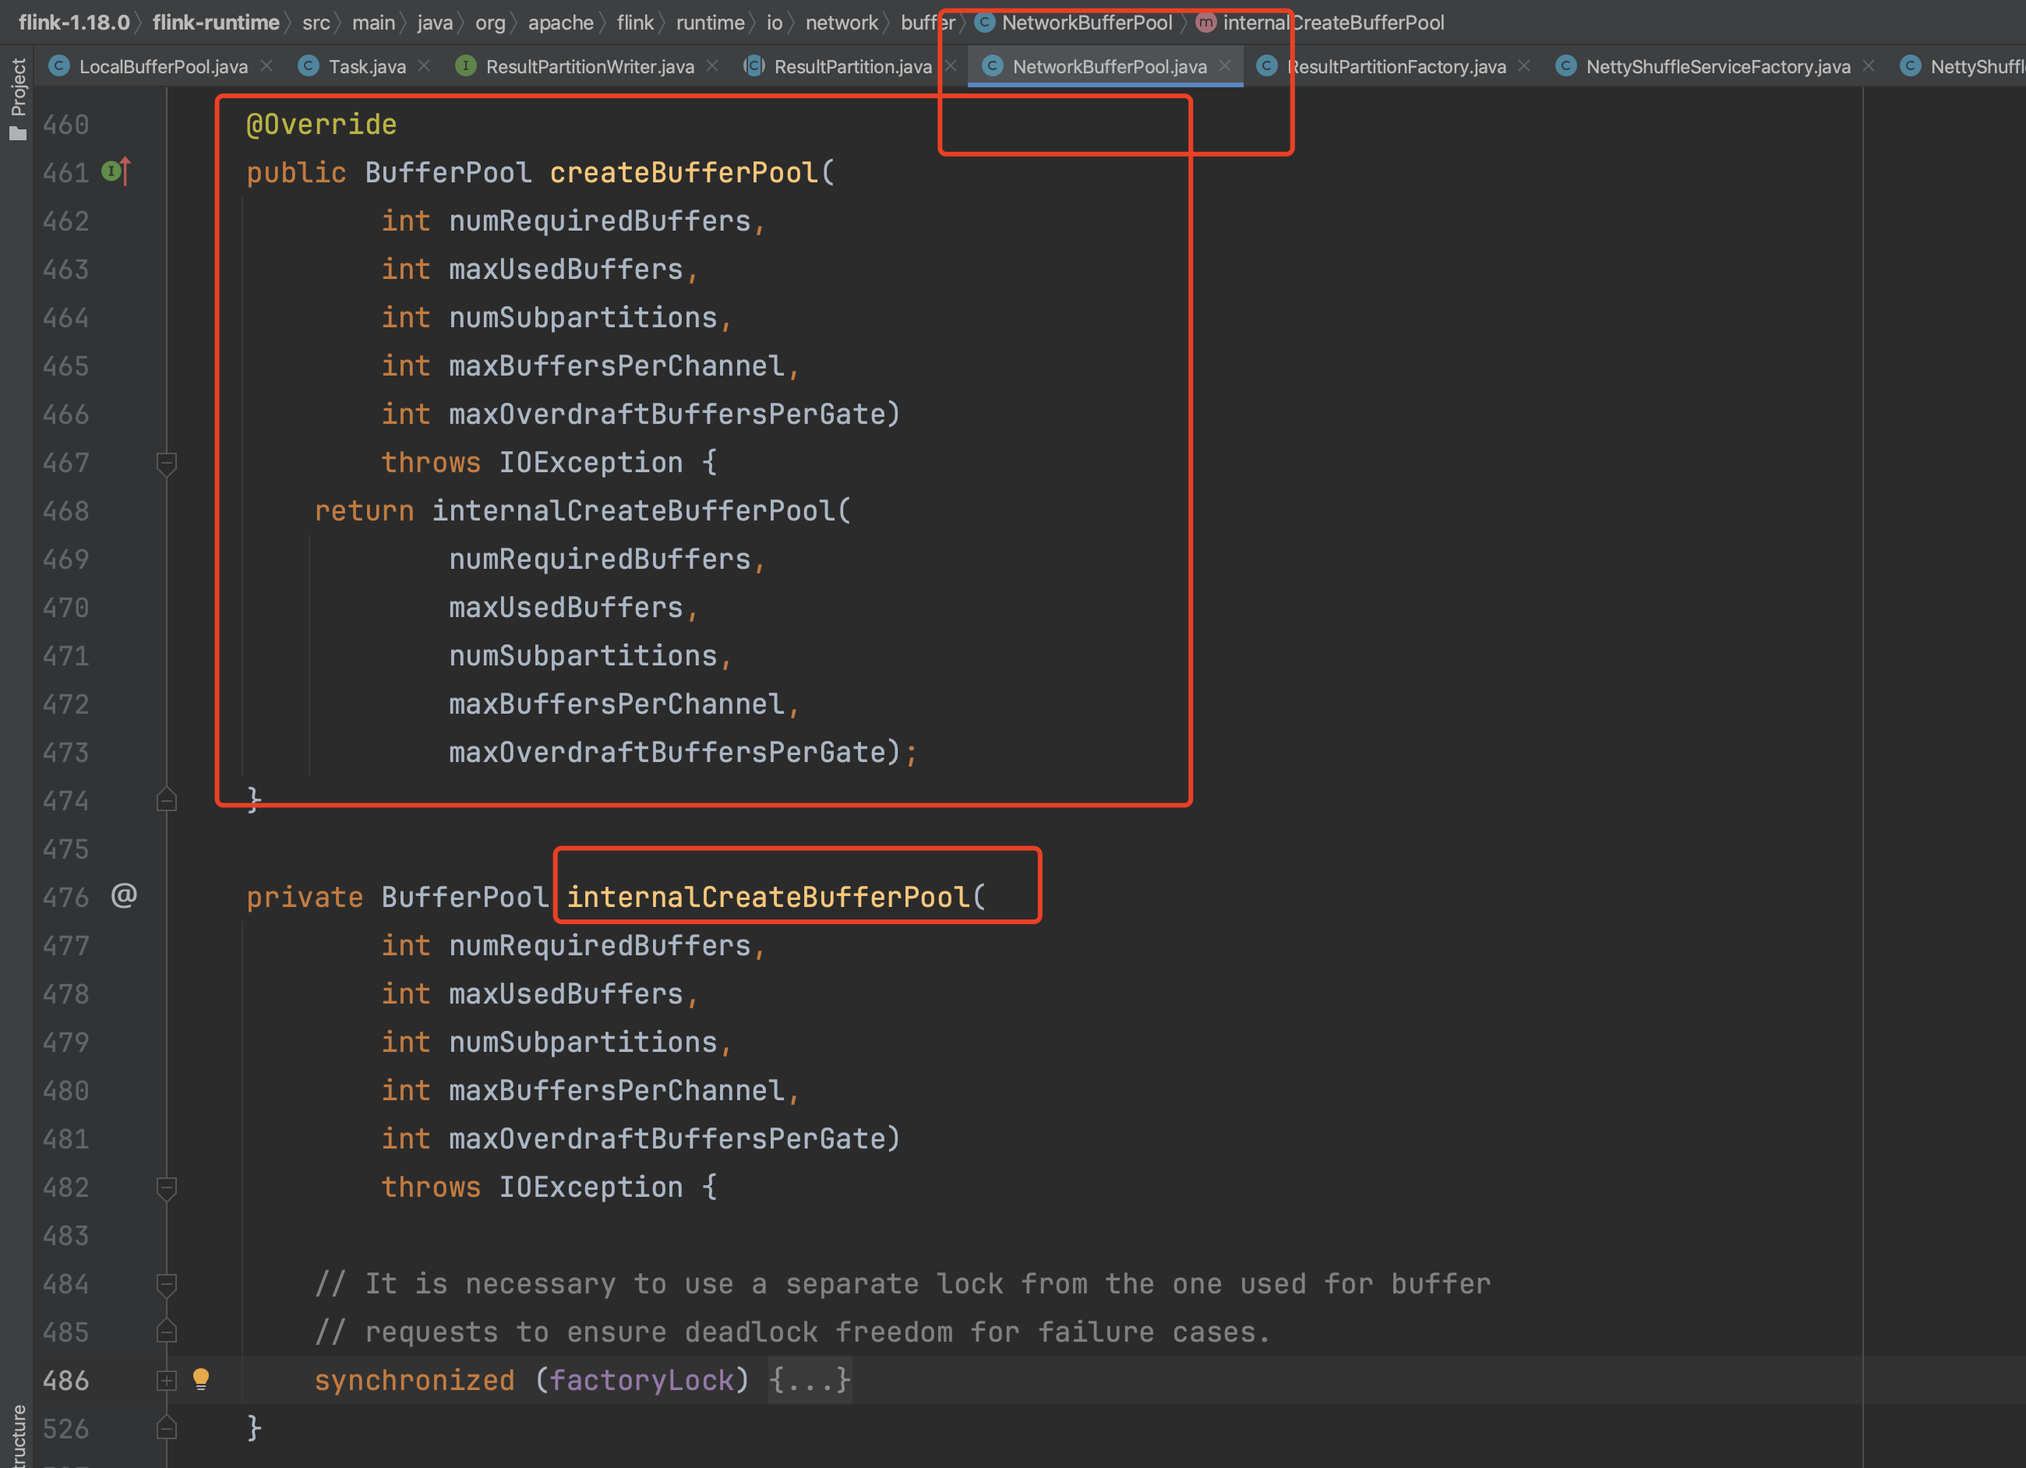This screenshot has height=1468, width=2026.
Task: Close the ResultPartitionWriter.java tab
Action: click(x=712, y=66)
